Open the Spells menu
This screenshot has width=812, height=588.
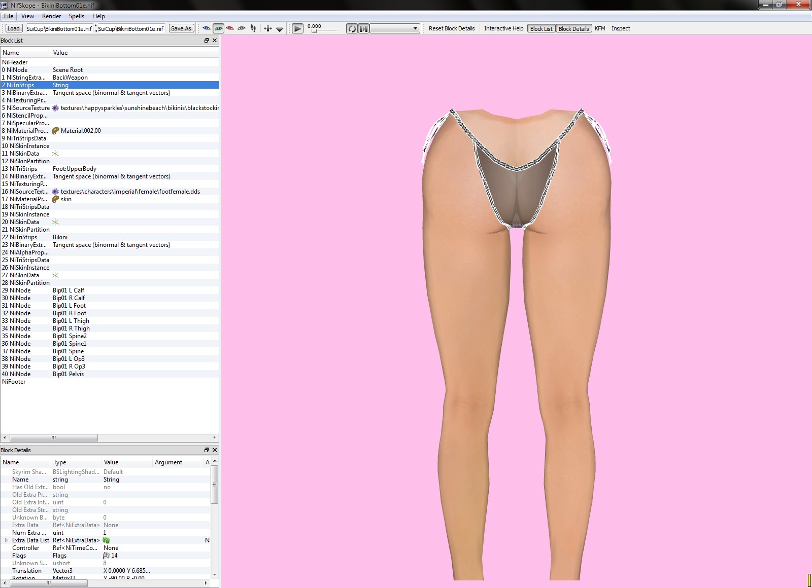coord(77,16)
